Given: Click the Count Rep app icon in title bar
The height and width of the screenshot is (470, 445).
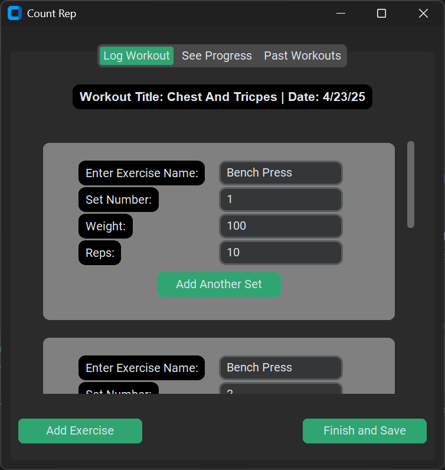Looking at the screenshot, I should point(15,13).
